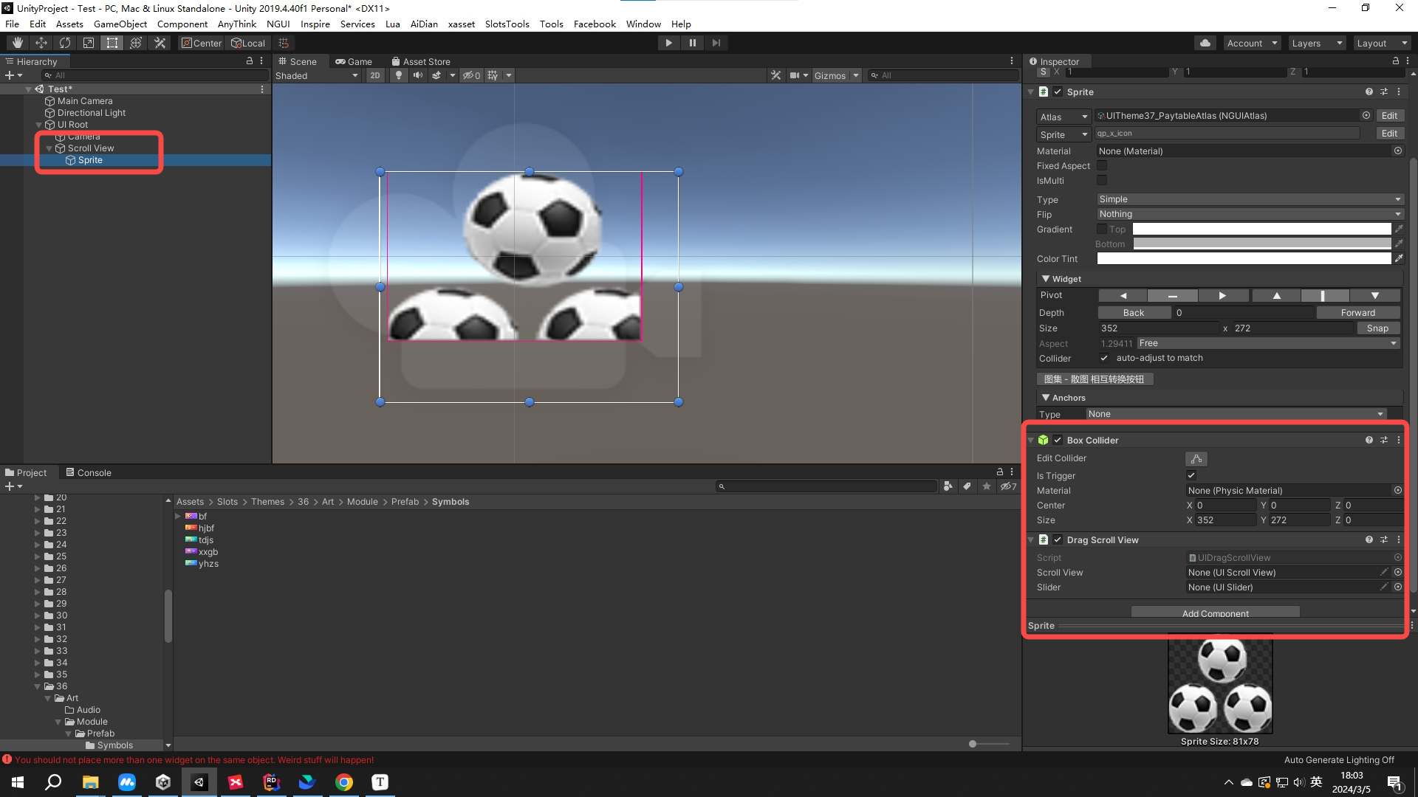Lock the Inspector panel
Image resolution: width=1418 pixels, height=797 pixels.
(x=1396, y=61)
